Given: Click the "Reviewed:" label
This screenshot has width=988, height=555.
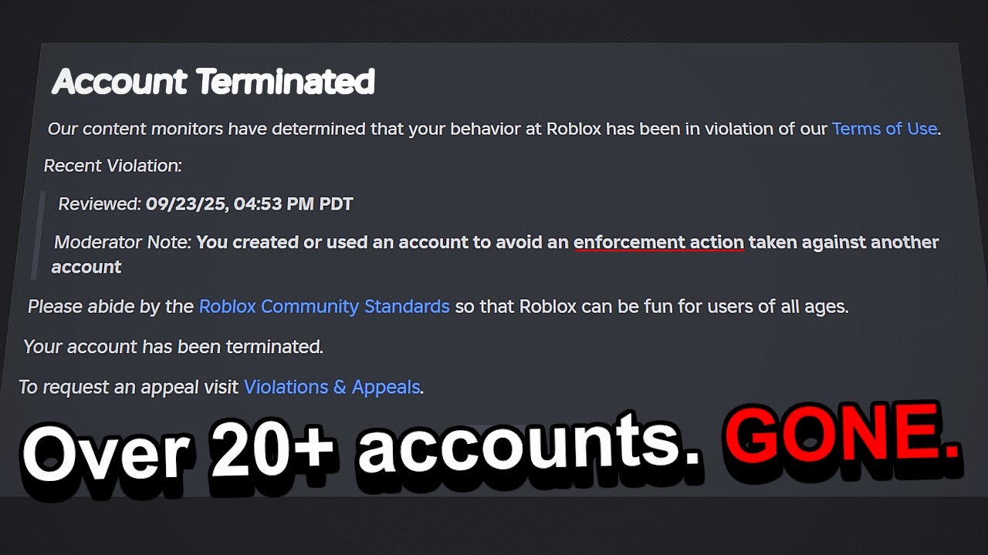Looking at the screenshot, I should 100,204.
